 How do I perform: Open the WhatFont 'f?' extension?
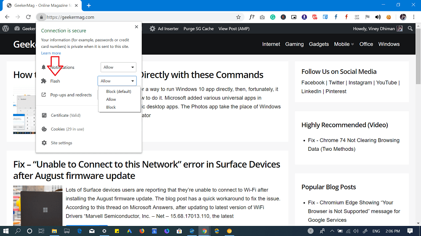252,17
